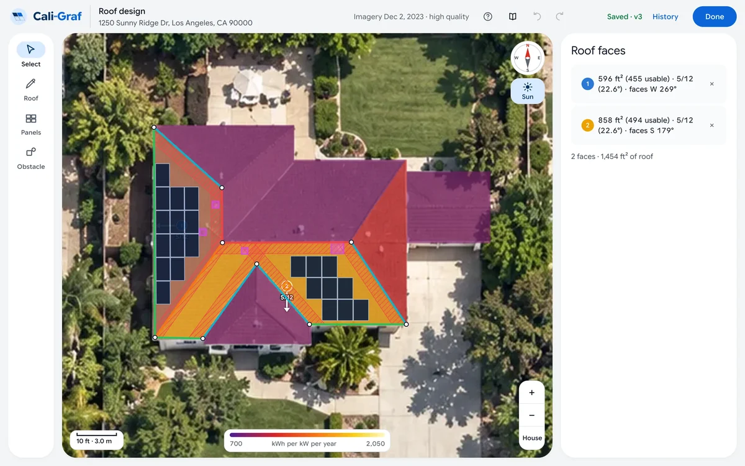Click the Roof design title
The image size is (745, 466).
point(122,11)
